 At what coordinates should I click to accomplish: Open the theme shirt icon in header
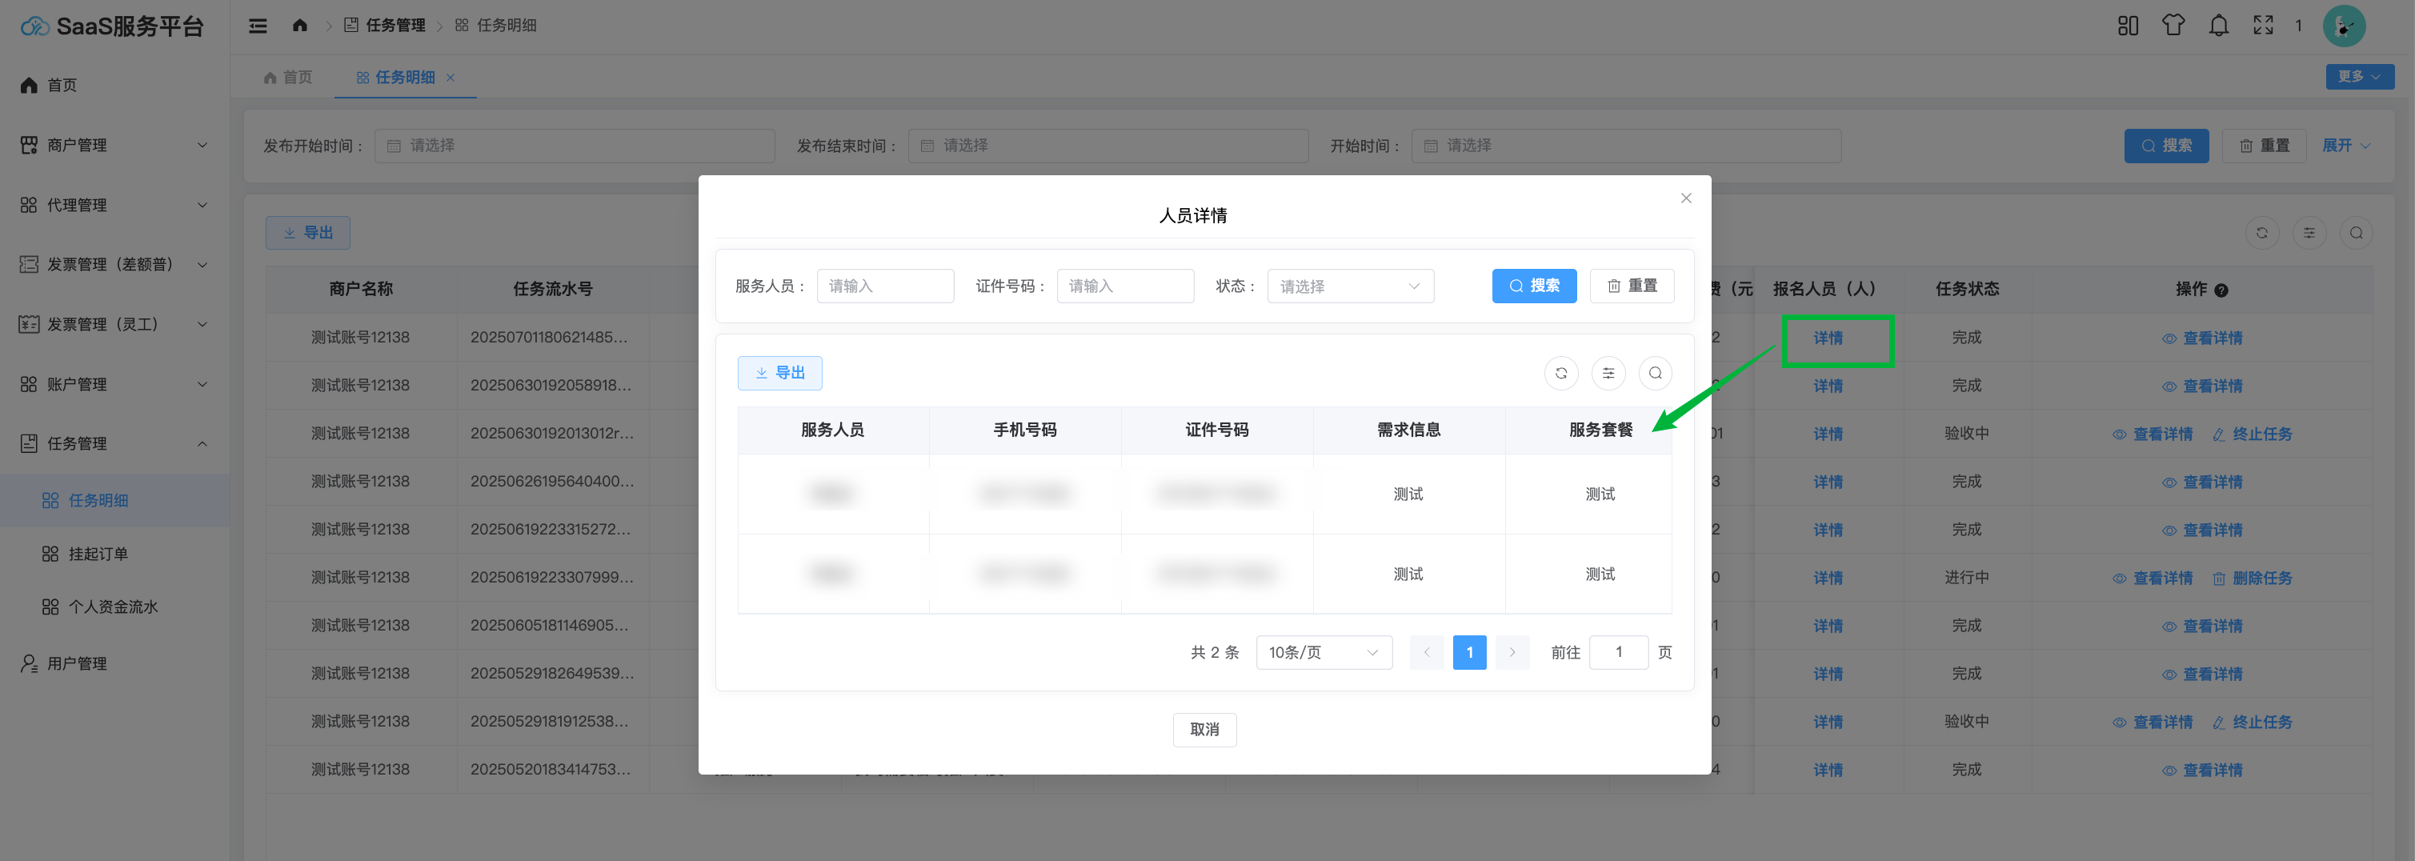[2173, 26]
